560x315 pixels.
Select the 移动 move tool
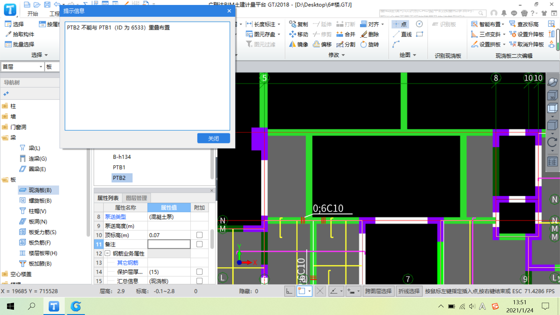tap(298, 34)
